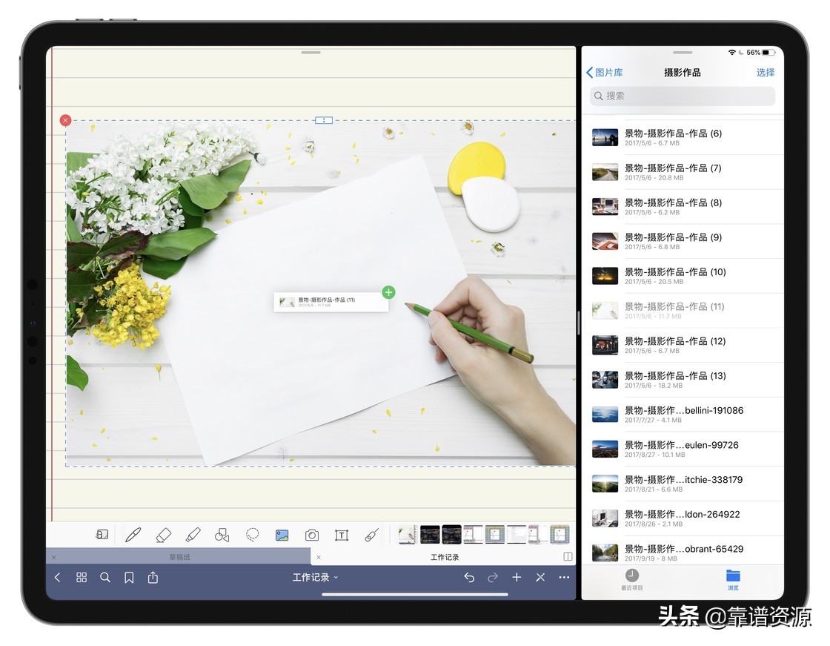Activate the Lasso selection tool
The image size is (830, 646).
click(x=252, y=535)
